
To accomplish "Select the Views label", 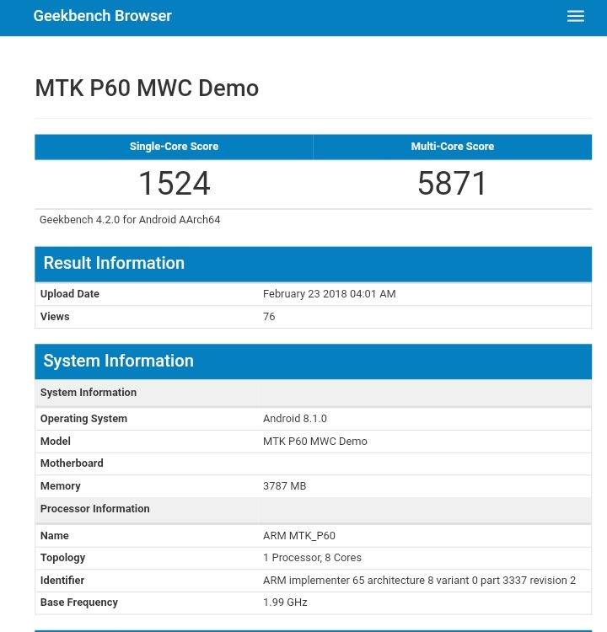I will [55, 316].
